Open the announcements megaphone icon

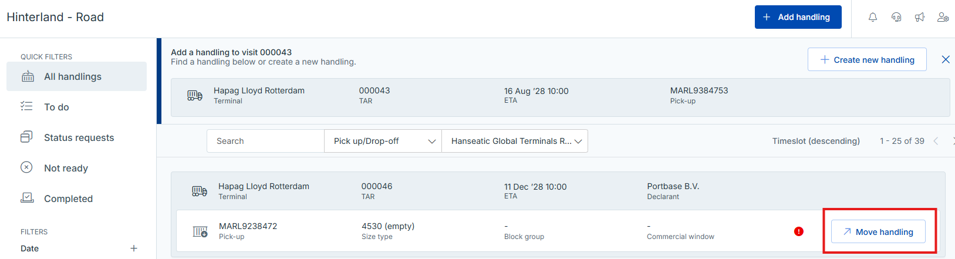pyautogui.click(x=920, y=17)
